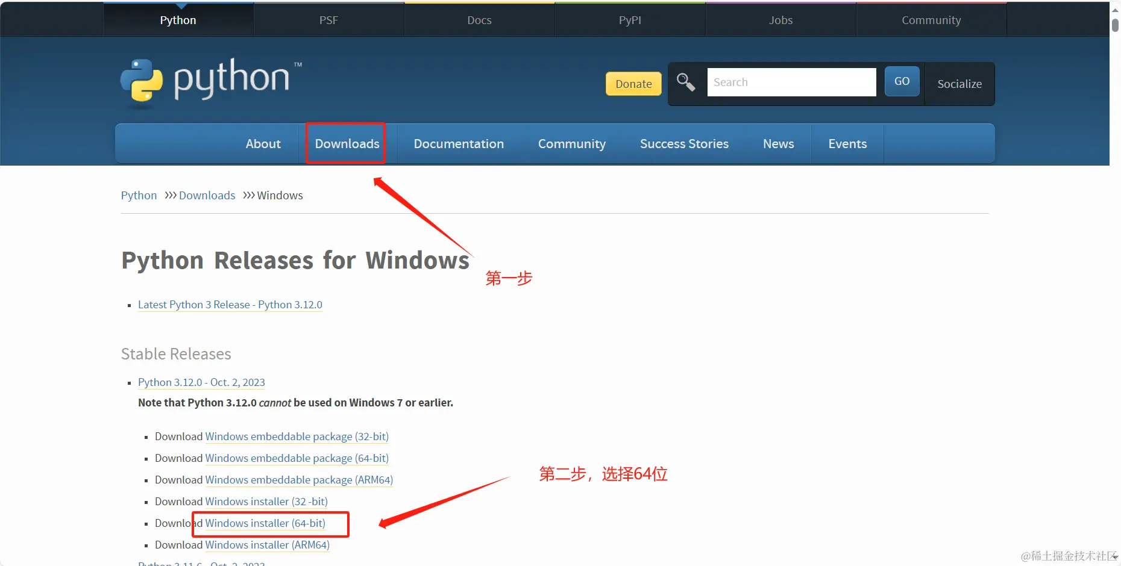The height and width of the screenshot is (566, 1121).
Task: Click the scrollbar down arrow
Action: click(1115, 557)
